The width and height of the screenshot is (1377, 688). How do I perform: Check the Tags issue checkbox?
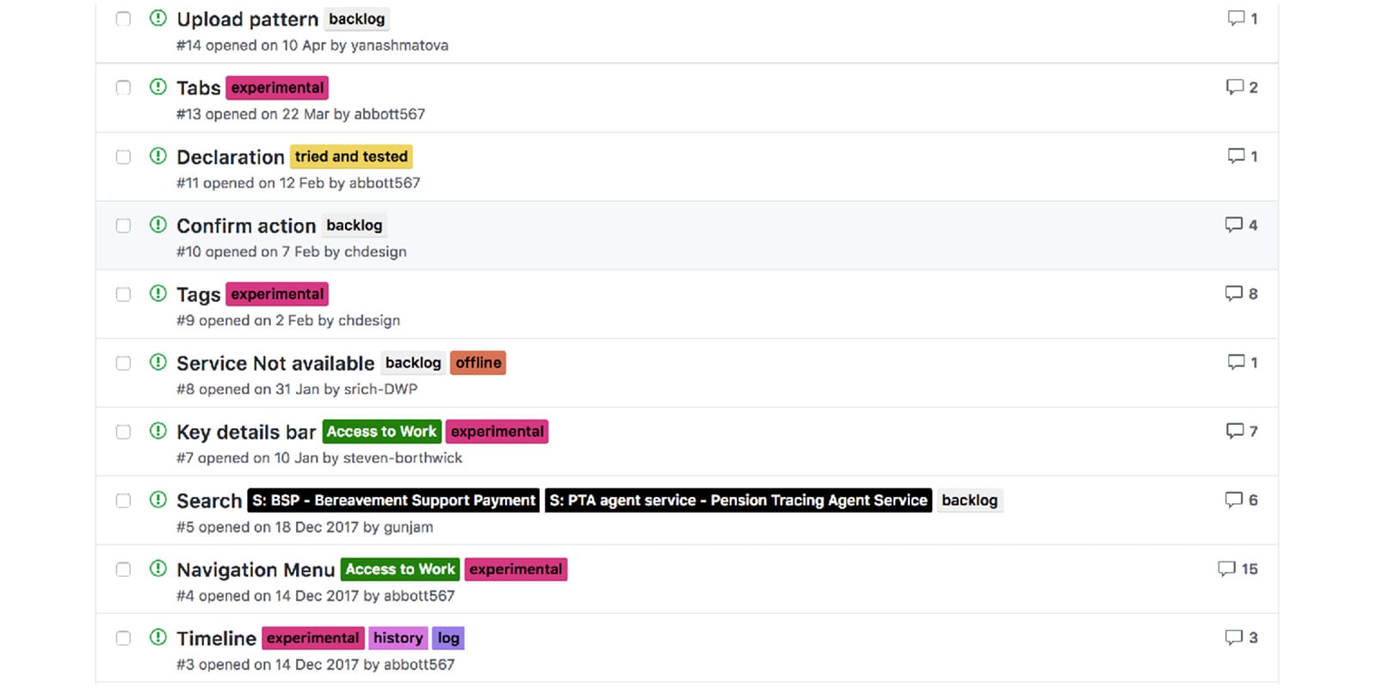point(123,294)
